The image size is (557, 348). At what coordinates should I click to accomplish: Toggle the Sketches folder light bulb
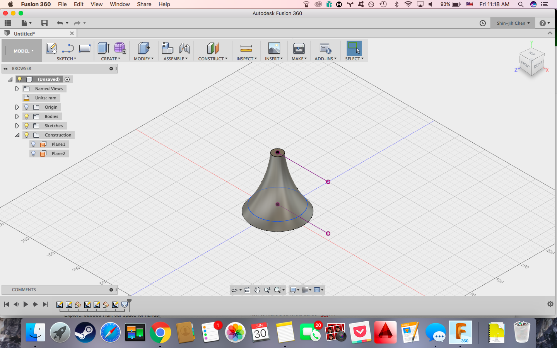(26, 126)
